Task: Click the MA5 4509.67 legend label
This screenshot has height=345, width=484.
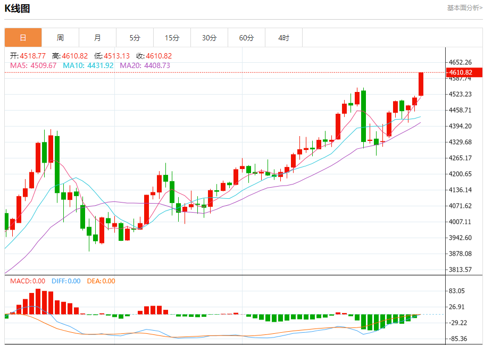Action: [x=34, y=65]
